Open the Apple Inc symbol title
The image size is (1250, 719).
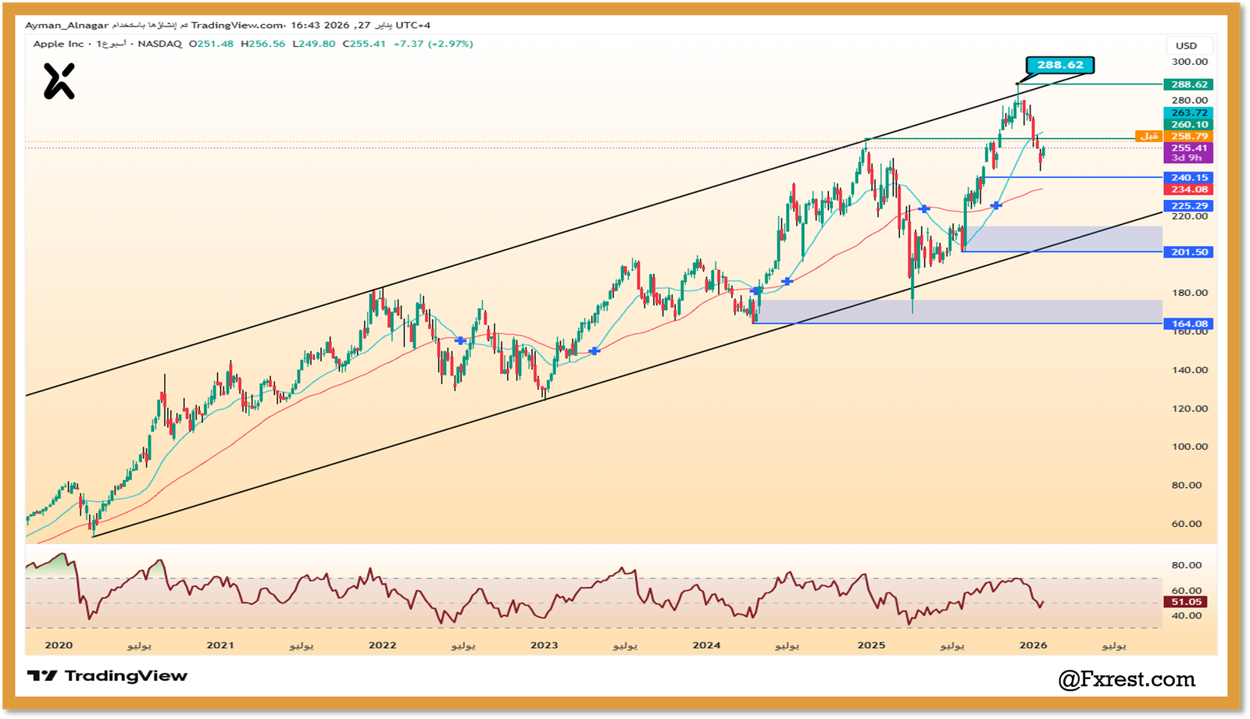58,44
